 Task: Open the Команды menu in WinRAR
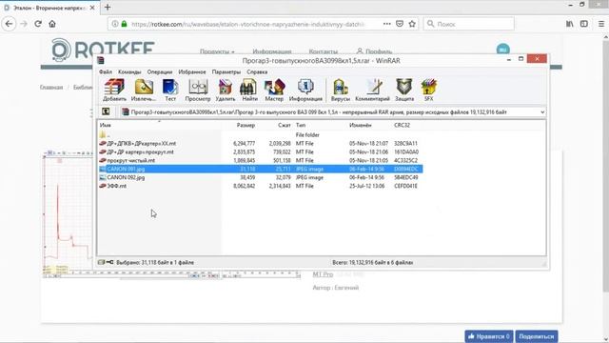point(129,72)
